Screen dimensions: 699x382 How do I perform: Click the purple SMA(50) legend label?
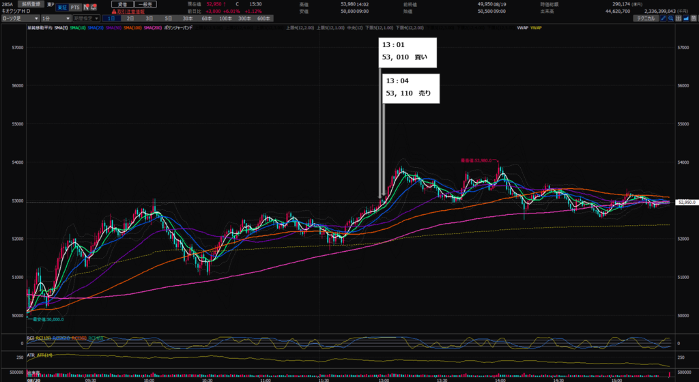click(x=114, y=27)
